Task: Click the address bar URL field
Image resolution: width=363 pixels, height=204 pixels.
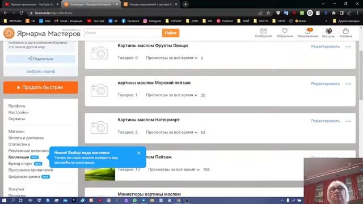Action: pos(143,13)
